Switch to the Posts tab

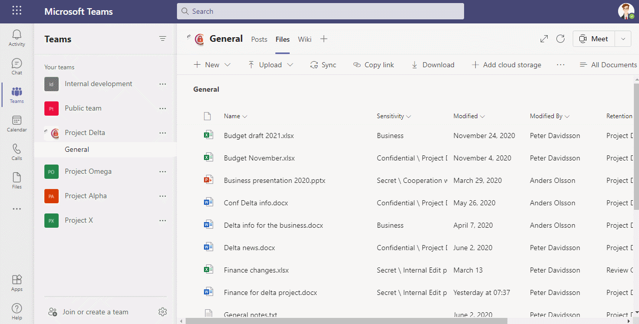tap(259, 39)
